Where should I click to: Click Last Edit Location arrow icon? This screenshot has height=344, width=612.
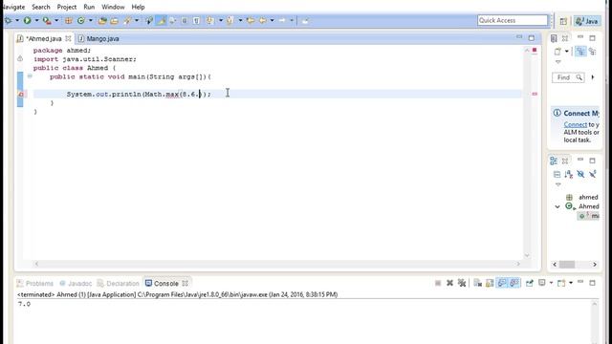pyautogui.click(x=251, y=21)
